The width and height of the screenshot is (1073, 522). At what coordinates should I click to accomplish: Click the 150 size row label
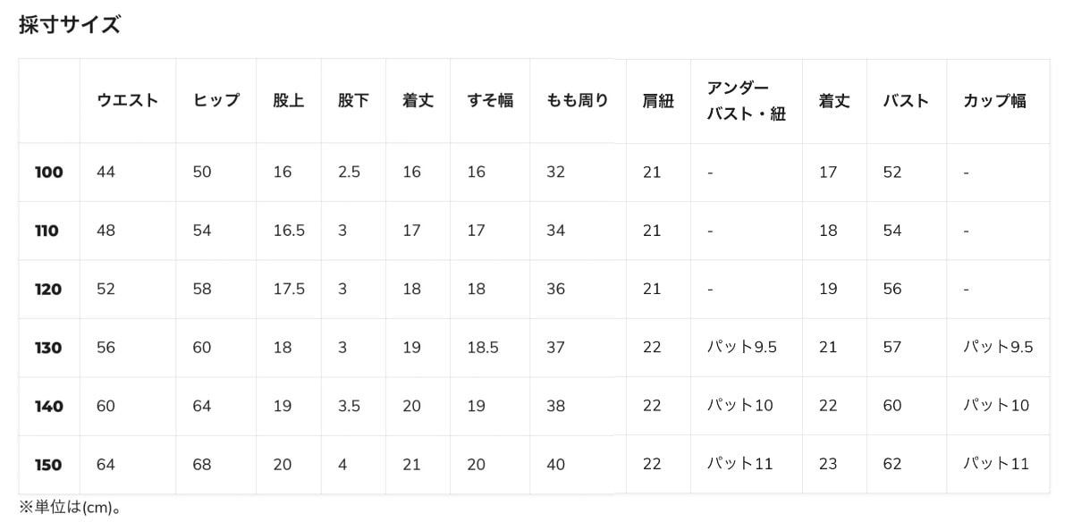pyautogui.click(x=49, y=465)
